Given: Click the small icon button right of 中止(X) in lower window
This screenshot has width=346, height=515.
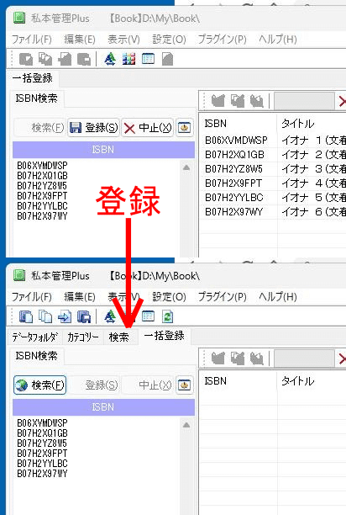Looking at the screenshot, I should (184, 385).
